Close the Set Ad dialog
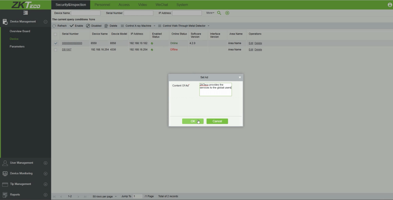 [240, 77]
